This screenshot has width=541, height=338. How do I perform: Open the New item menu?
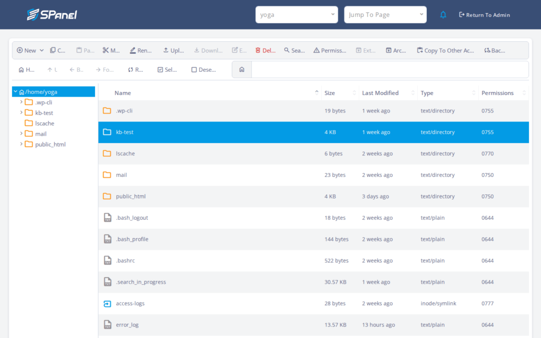pyautogui.click(x=30, y=50)
